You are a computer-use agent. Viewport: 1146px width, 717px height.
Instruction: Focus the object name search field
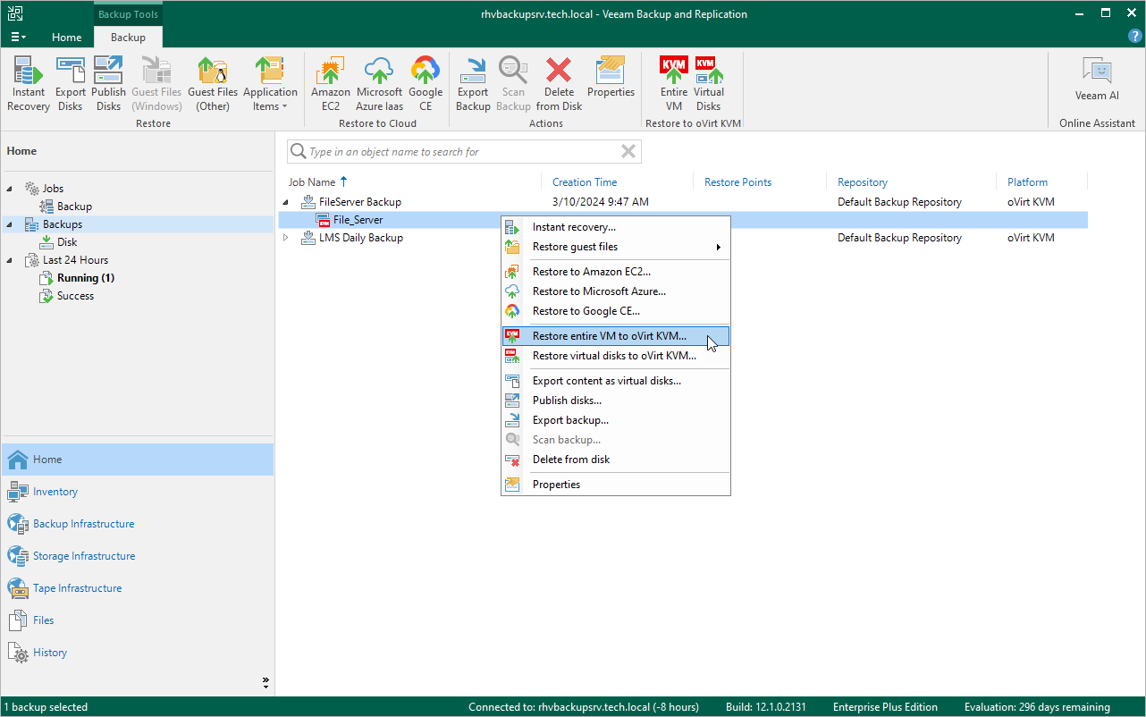[x=464, y=152]
